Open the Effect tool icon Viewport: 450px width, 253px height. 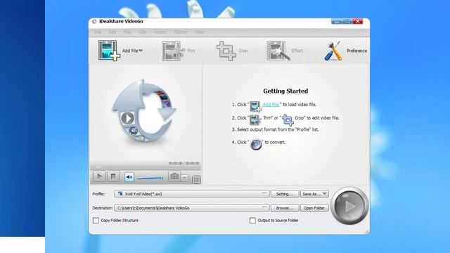pos(278,51)
